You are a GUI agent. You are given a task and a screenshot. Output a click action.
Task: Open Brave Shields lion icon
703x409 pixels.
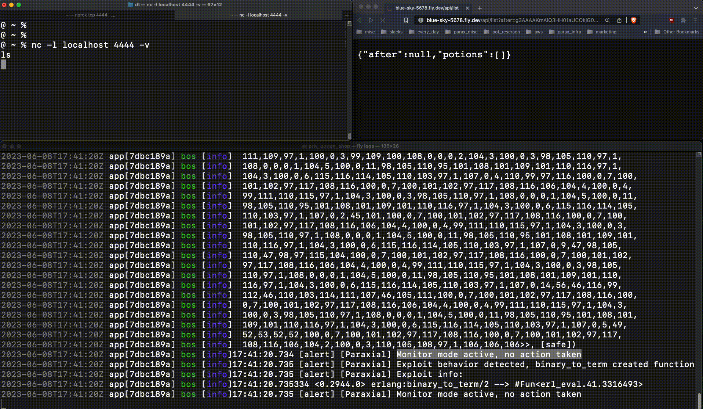(x=633, y=20)
